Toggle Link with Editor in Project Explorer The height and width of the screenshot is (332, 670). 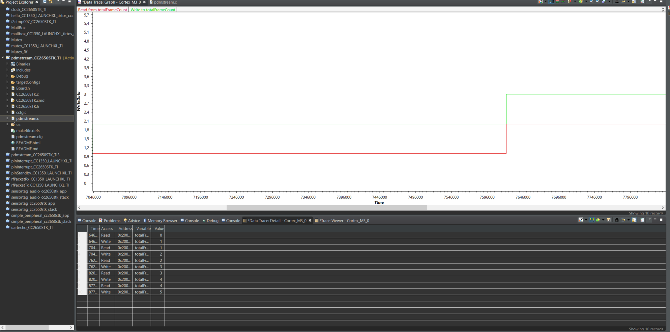click(x=51, y=2)
